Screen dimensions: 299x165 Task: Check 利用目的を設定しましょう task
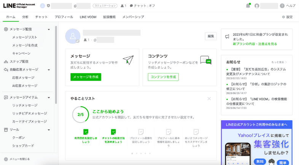[86, 132]
